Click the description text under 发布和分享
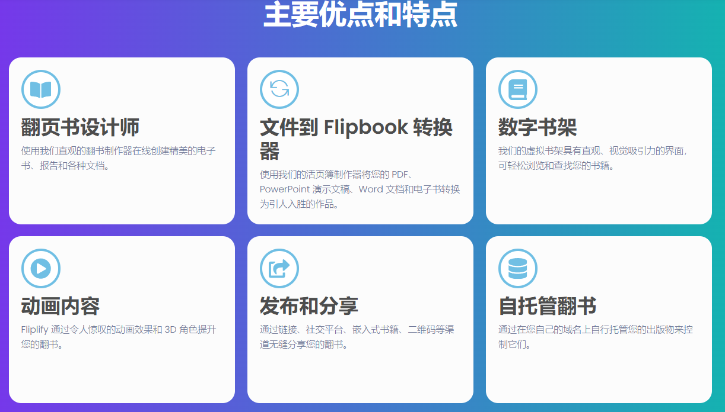725x412 pixels. point(357,336)
